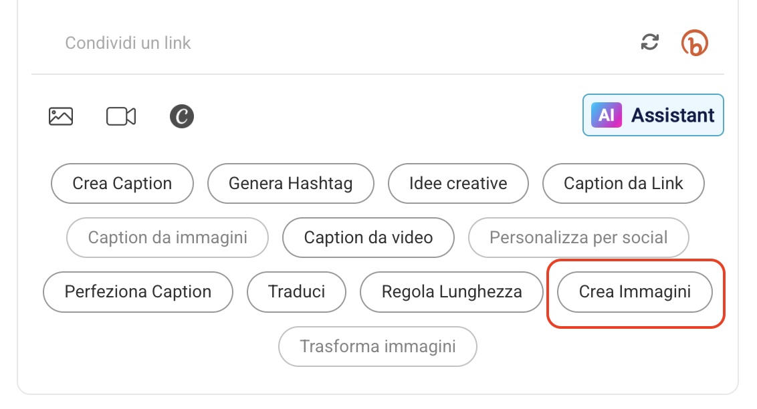
Task: Choose Genera Hashtag option
Action: coord(290,183)
